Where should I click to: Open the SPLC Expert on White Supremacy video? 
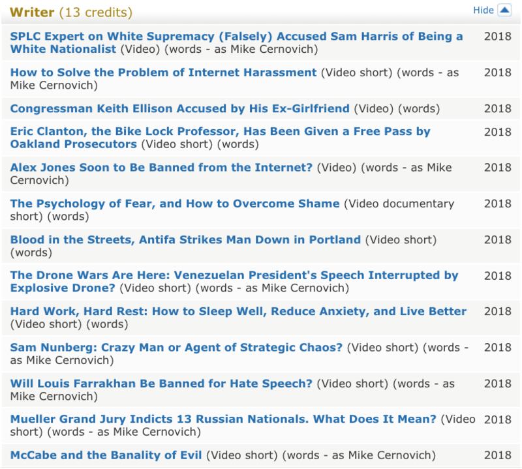point(236,37)
